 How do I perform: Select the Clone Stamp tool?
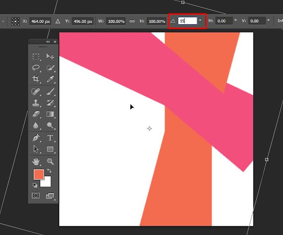point(36,103)
